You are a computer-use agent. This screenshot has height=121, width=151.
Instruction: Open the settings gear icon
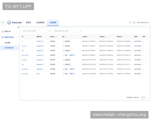point(134,22)
